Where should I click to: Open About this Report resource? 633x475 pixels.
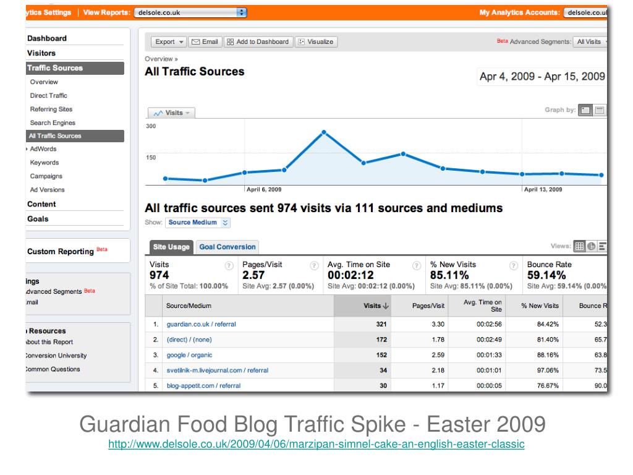pos(49,342)
